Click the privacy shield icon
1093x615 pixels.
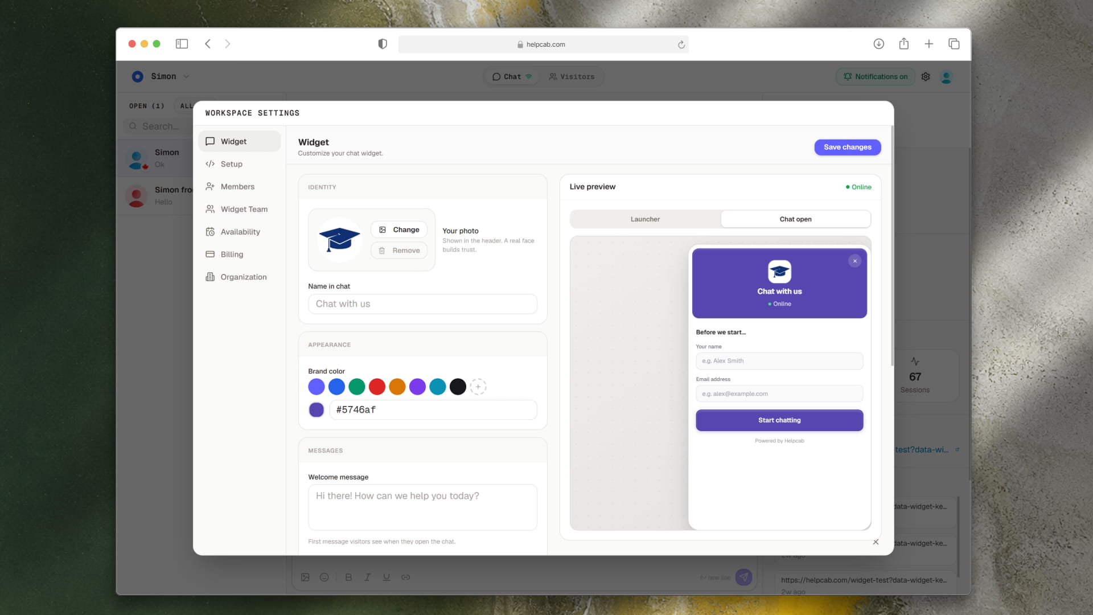point(383,44)
